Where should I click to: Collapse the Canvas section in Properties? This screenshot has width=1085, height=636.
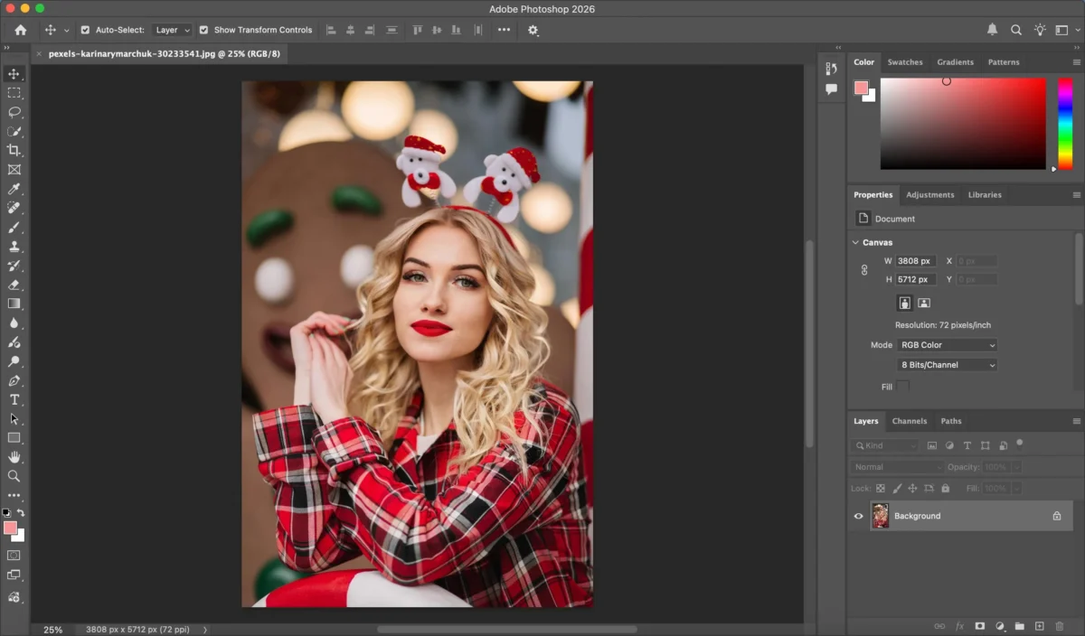[x=855, y=242]
